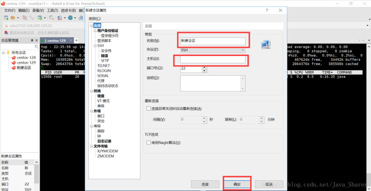Collapse the 连接 category node
Screen dimensions: 371x191
[x=92, y=26]
